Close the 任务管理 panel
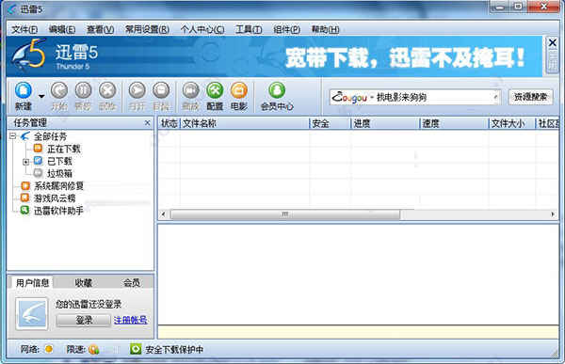 pos(148,123)
